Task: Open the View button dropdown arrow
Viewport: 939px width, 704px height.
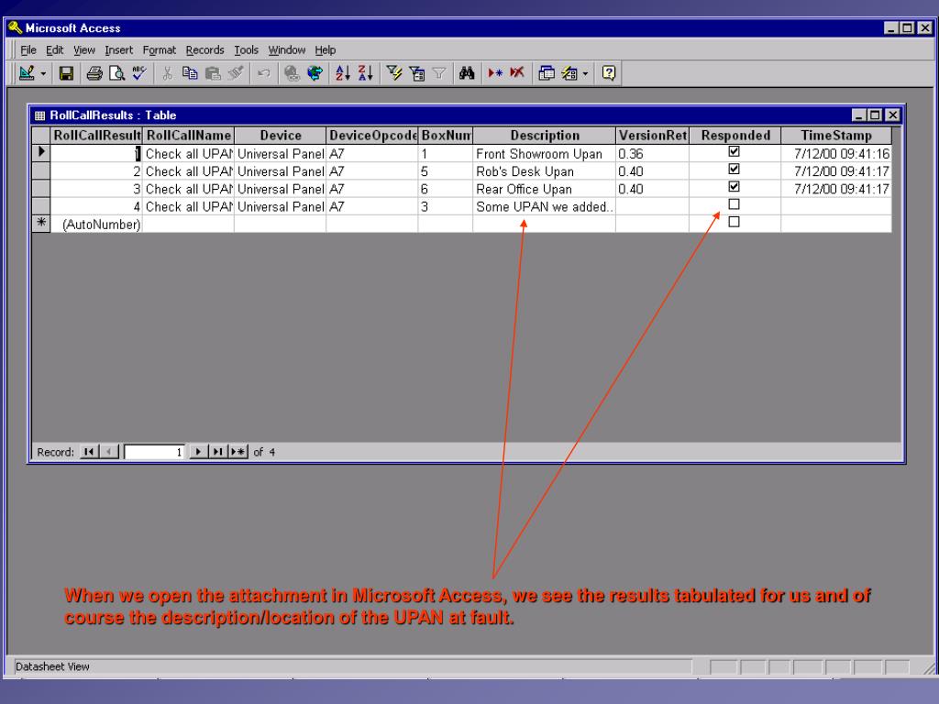Action: [x=44, y=73]
